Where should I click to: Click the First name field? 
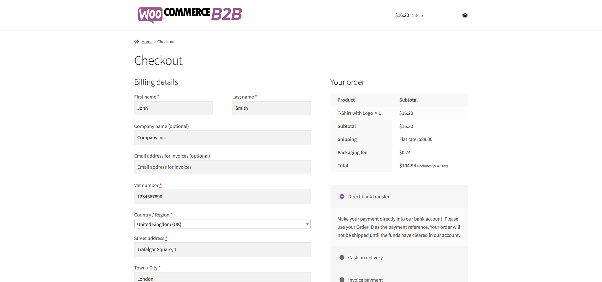[173, 108]
